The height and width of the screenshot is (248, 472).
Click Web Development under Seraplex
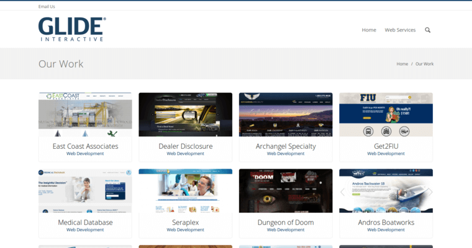[185, 230]
